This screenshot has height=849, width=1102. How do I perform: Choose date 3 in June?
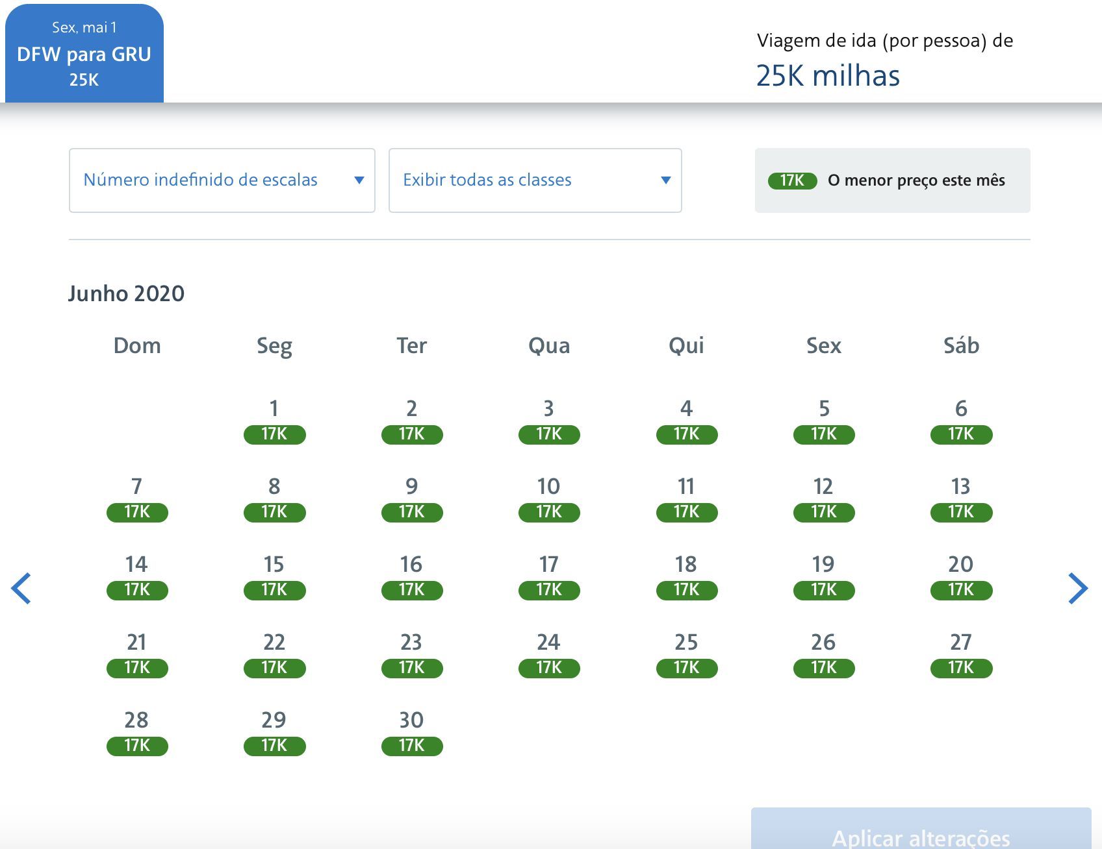(x=549, y=421)
